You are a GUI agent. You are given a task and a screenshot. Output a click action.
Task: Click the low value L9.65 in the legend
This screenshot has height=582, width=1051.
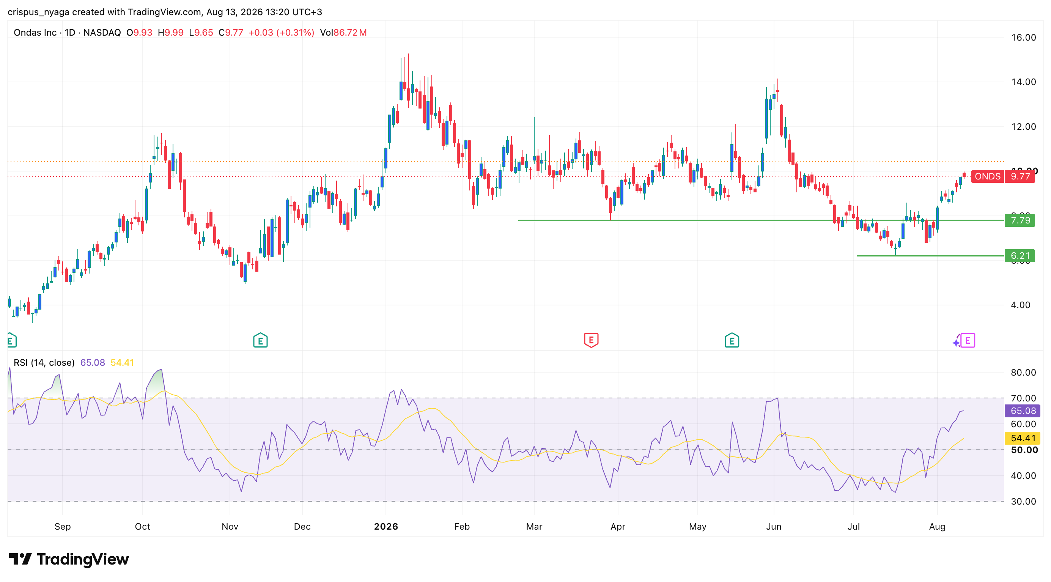pyautogui.click(x=201, y=33)
